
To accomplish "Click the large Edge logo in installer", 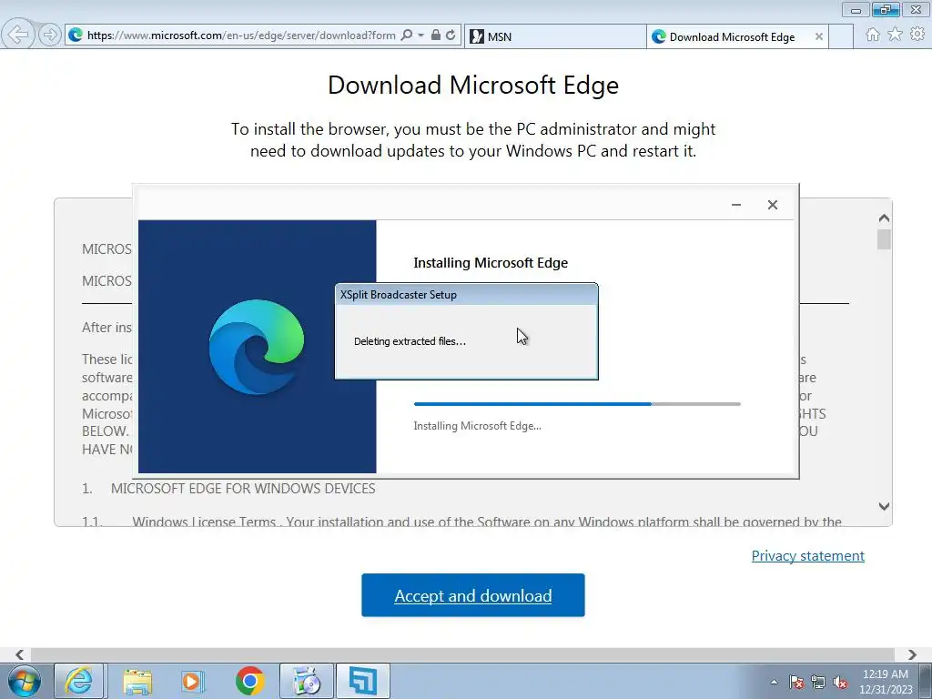I will click(257, 347).
